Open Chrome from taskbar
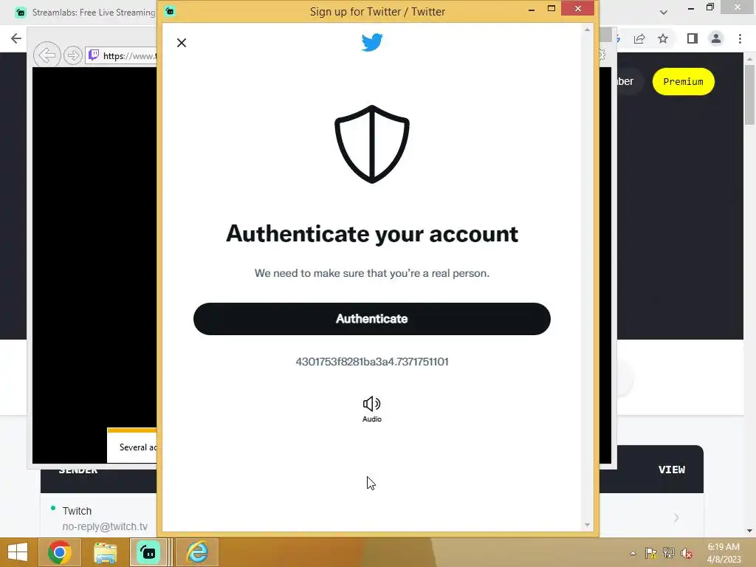756x567 pixels. [60, 552]
